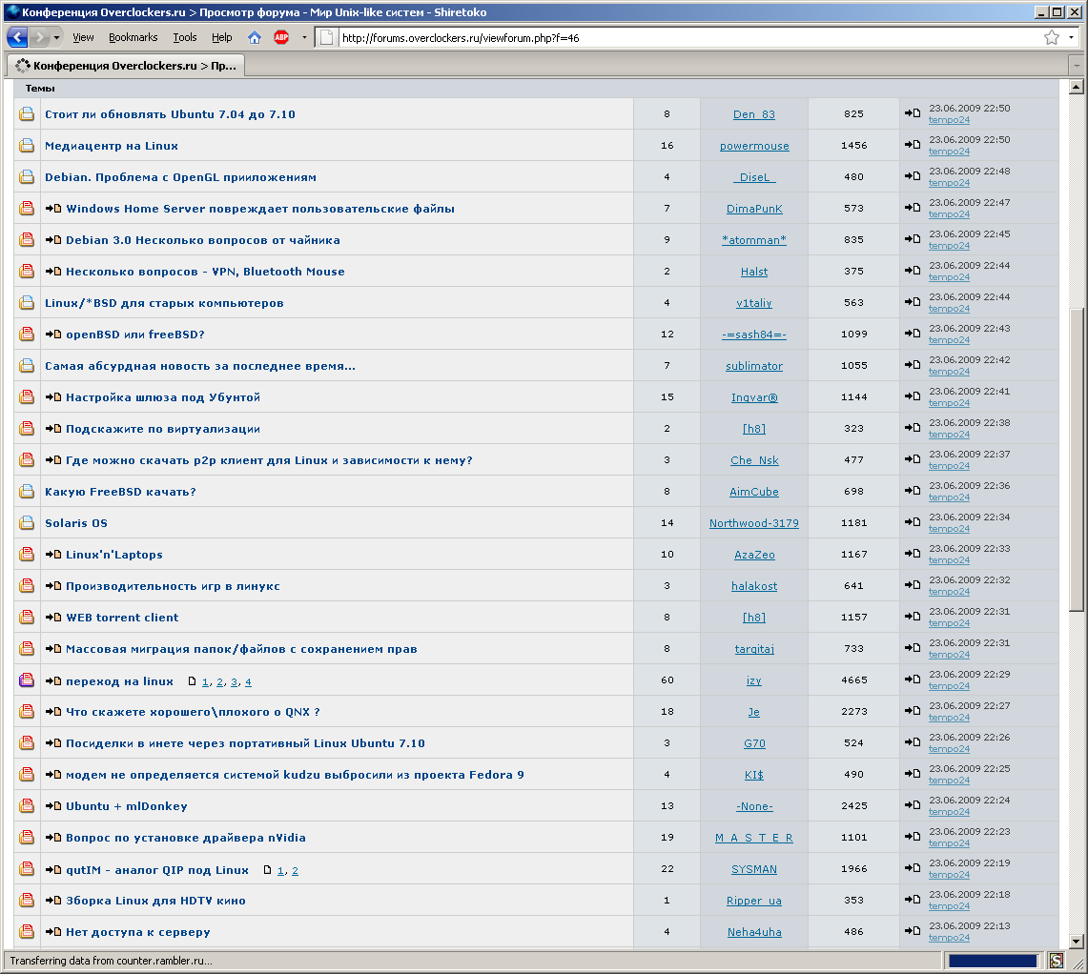Click the vertical scrollbar up arrow
Image resolution: width=1088 pixels, height=974 pixels.
pos(1077,88)
